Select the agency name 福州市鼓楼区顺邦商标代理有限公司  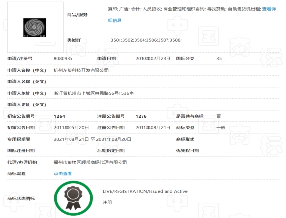point(90,162)
